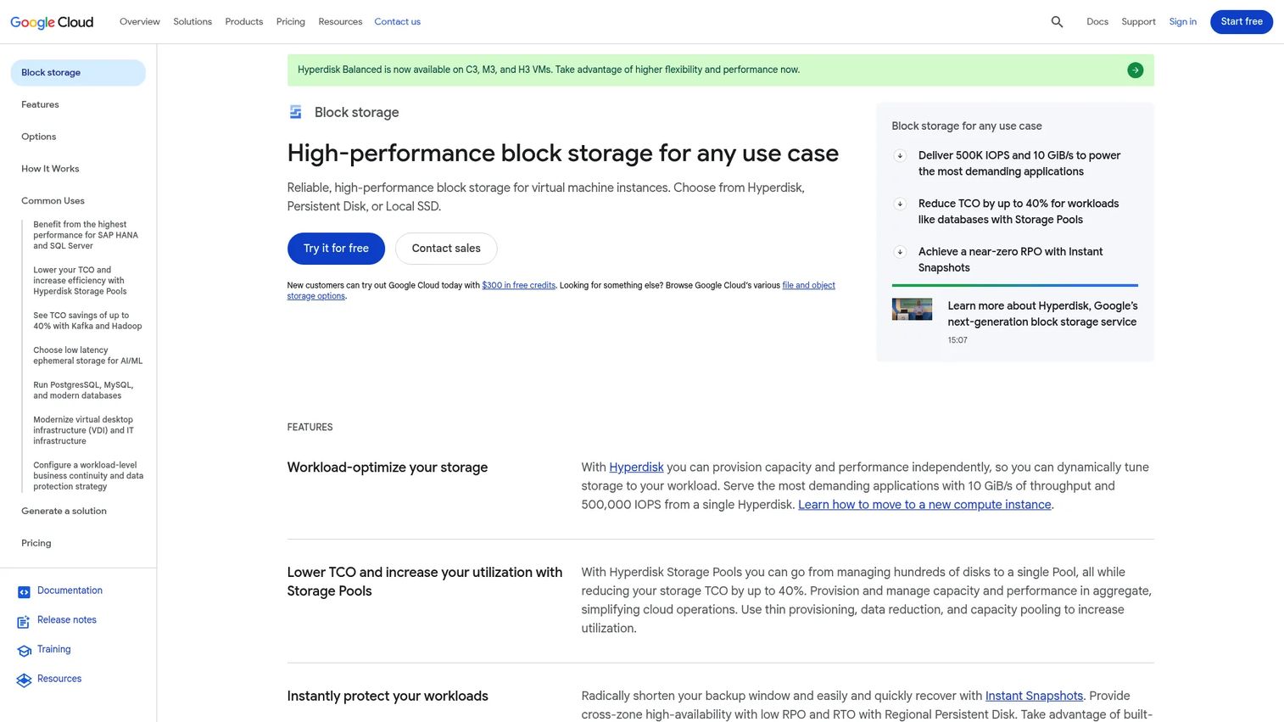
Task: Follow the $300 in free credits link
Action: 519,286
